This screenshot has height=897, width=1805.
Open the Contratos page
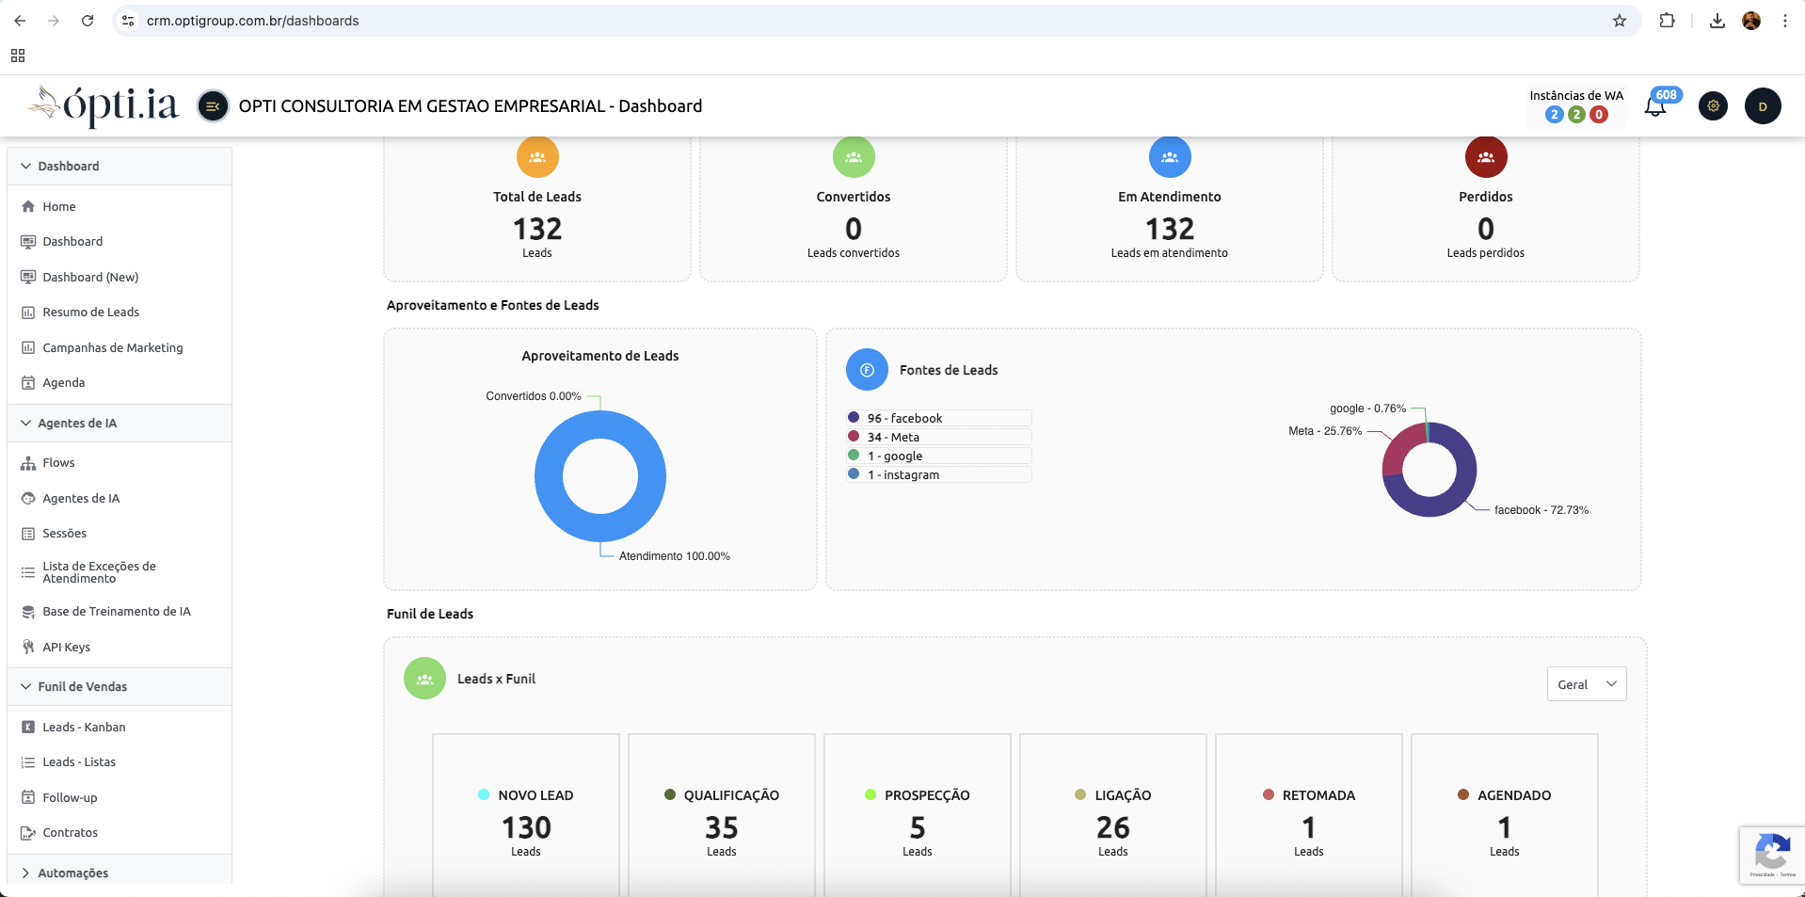[70, 832]
